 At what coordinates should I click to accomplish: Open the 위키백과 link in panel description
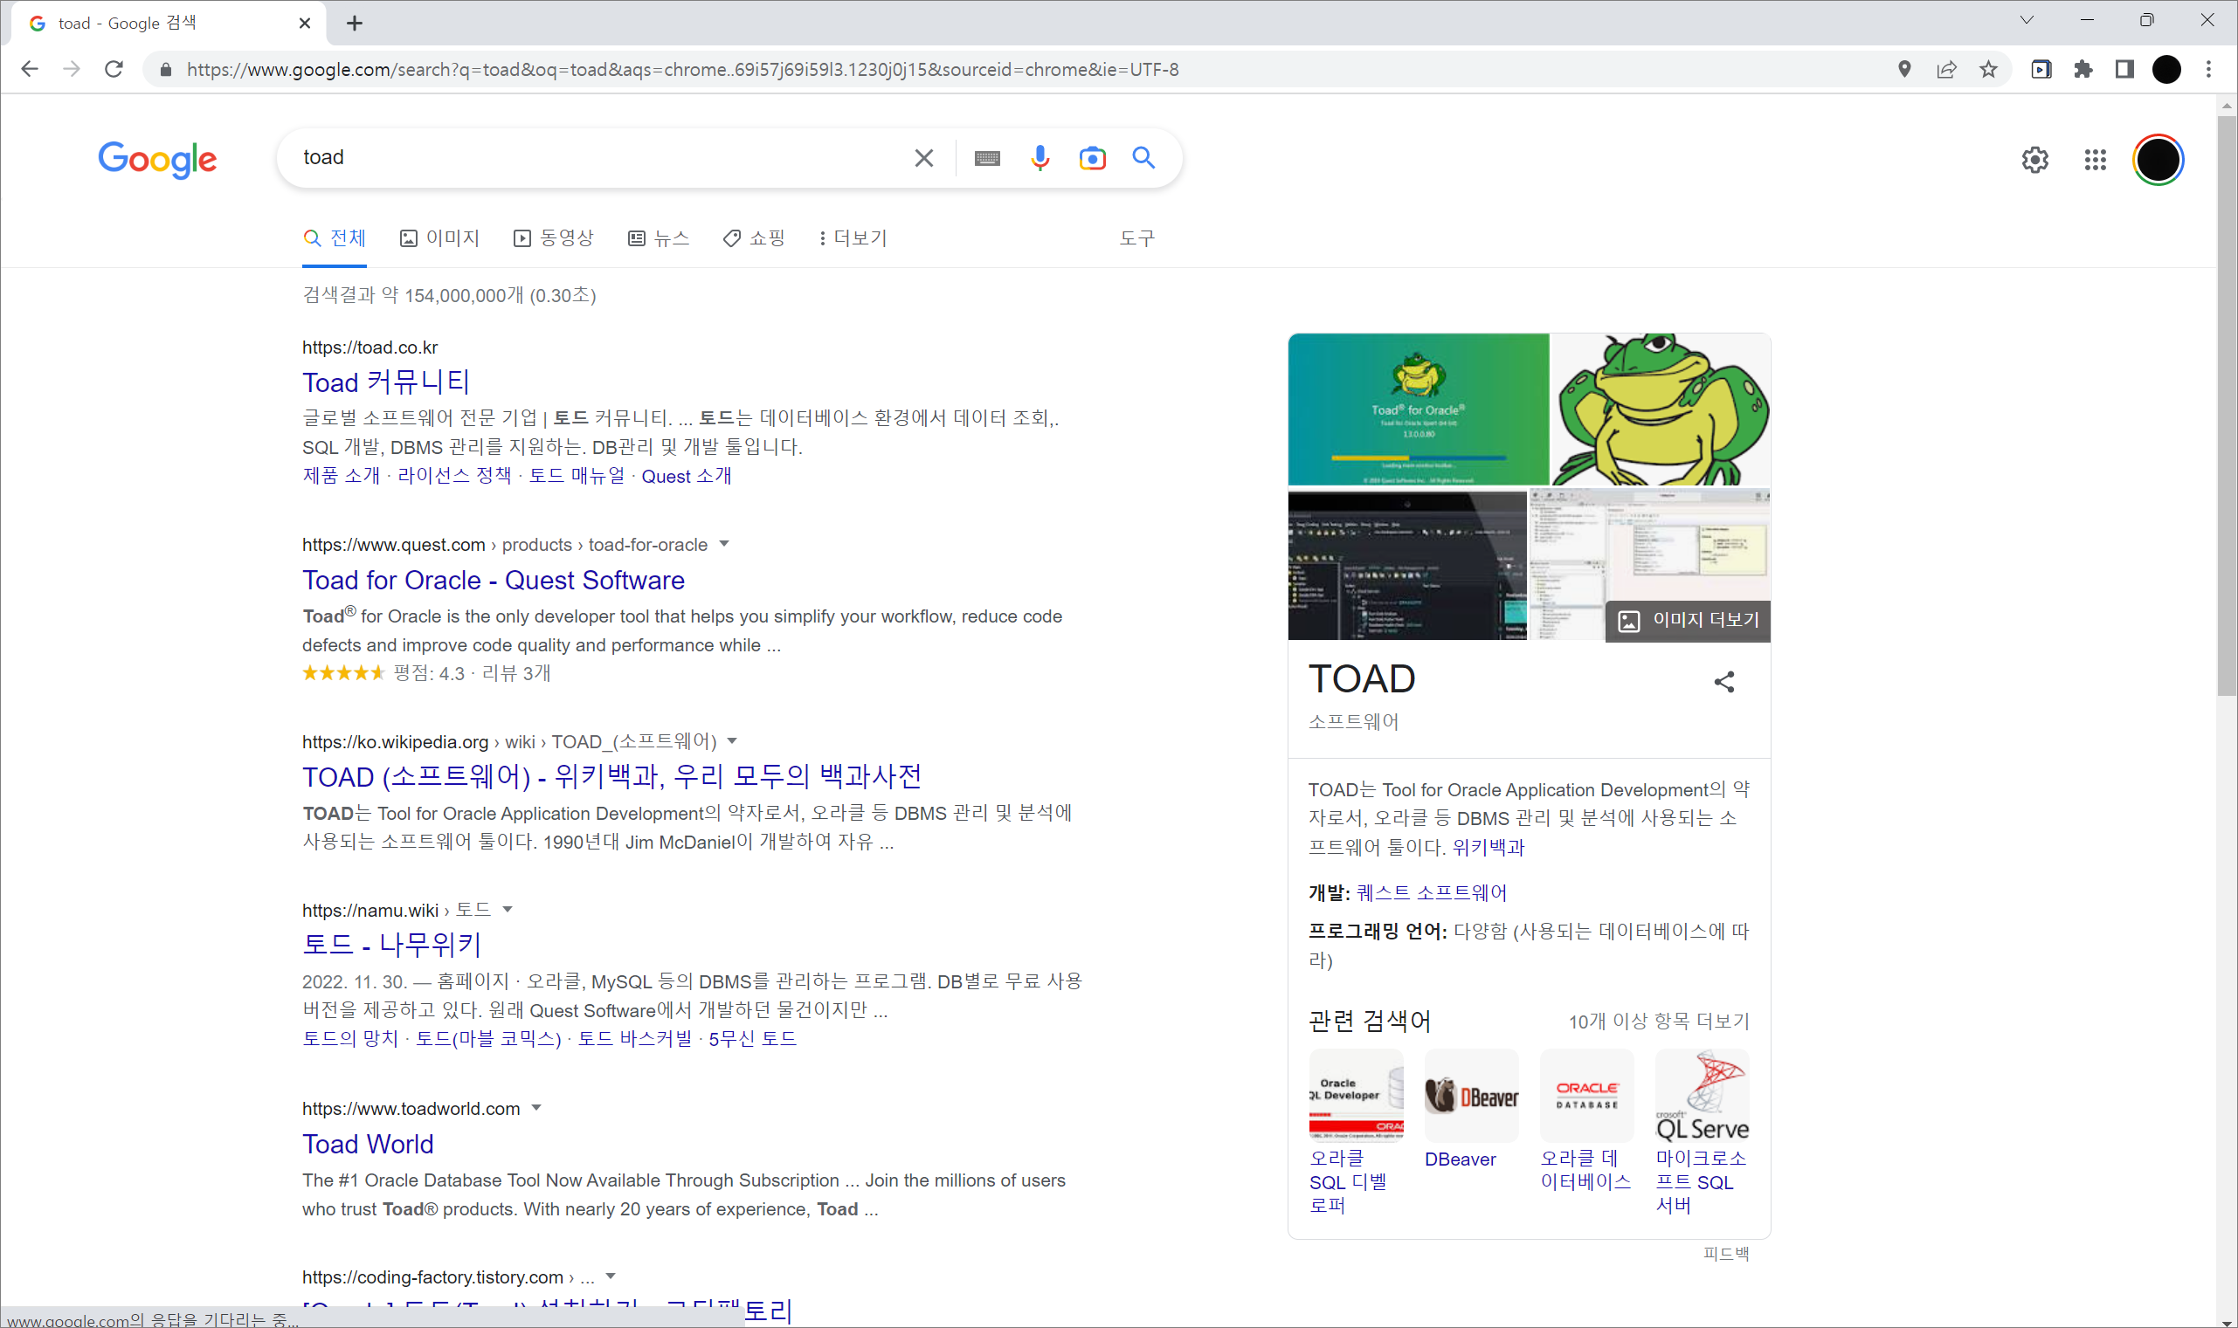click(1488, 847)
